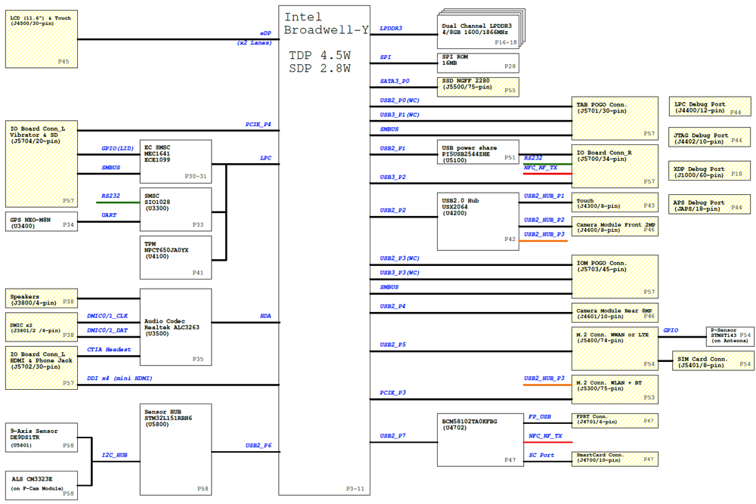Select the Camera Module Front 2MP block
The width and height of the screenshot is (756, 504).
(x=615, y=227)
